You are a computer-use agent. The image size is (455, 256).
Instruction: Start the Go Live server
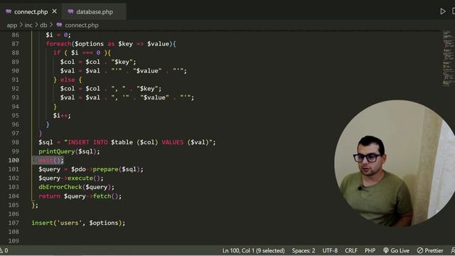tap(396, 250)
